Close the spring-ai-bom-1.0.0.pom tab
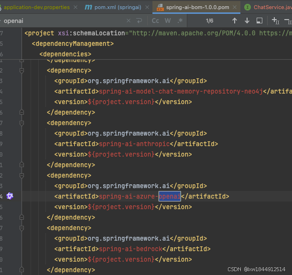 [x=235, y=7]
